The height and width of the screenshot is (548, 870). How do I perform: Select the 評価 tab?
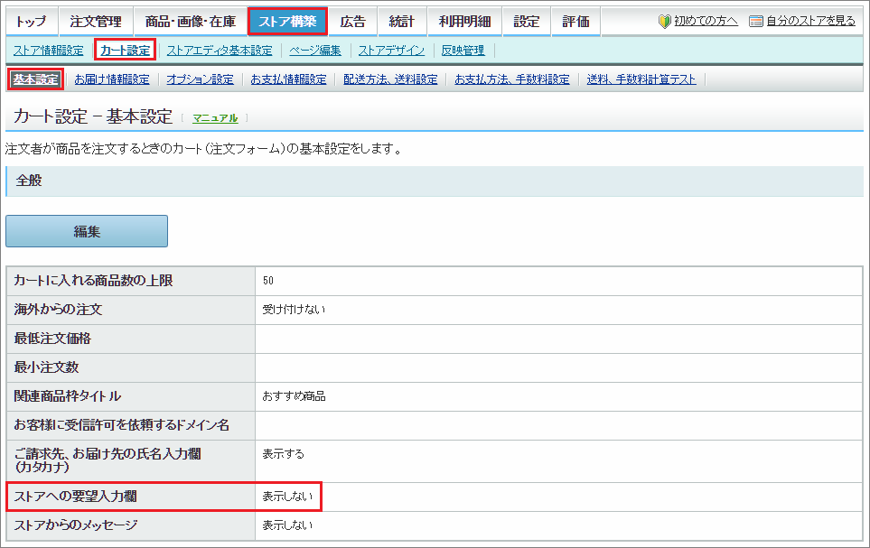pyautogui.click(x=575, y=22)
